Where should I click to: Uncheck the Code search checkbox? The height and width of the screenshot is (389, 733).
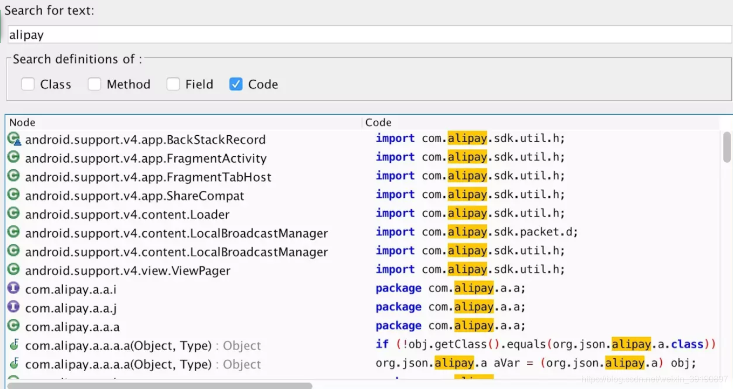(x=236, y=84)
